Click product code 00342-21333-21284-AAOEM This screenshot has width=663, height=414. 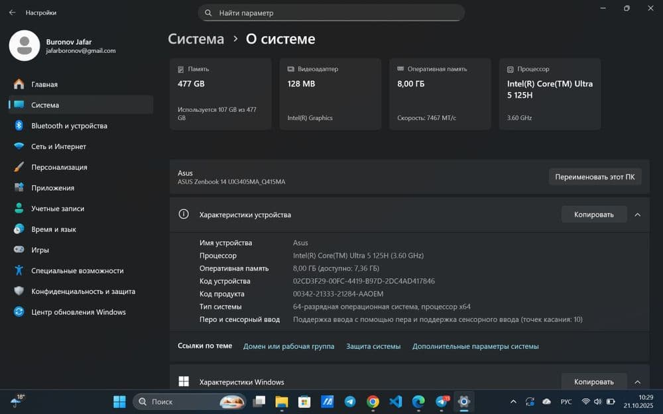(x=338, y=293)
